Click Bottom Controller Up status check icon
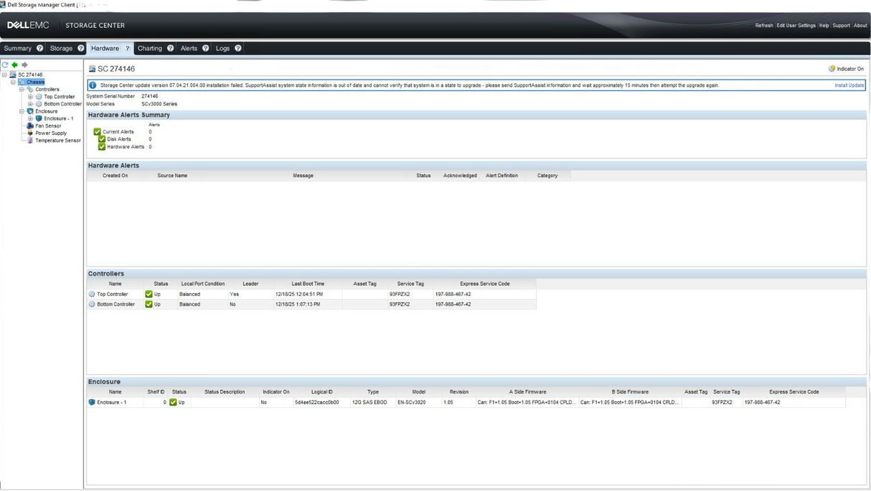Viewport: 871px width, 491px height. click(x=149, y=304)
